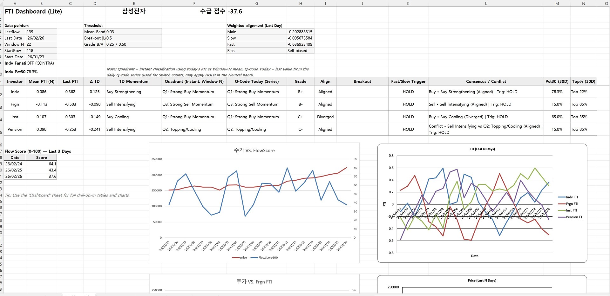This screenshot has width=610, height=296.
Task: Click the Frgn Last FTI value -0.503
Action: [70, 104]
